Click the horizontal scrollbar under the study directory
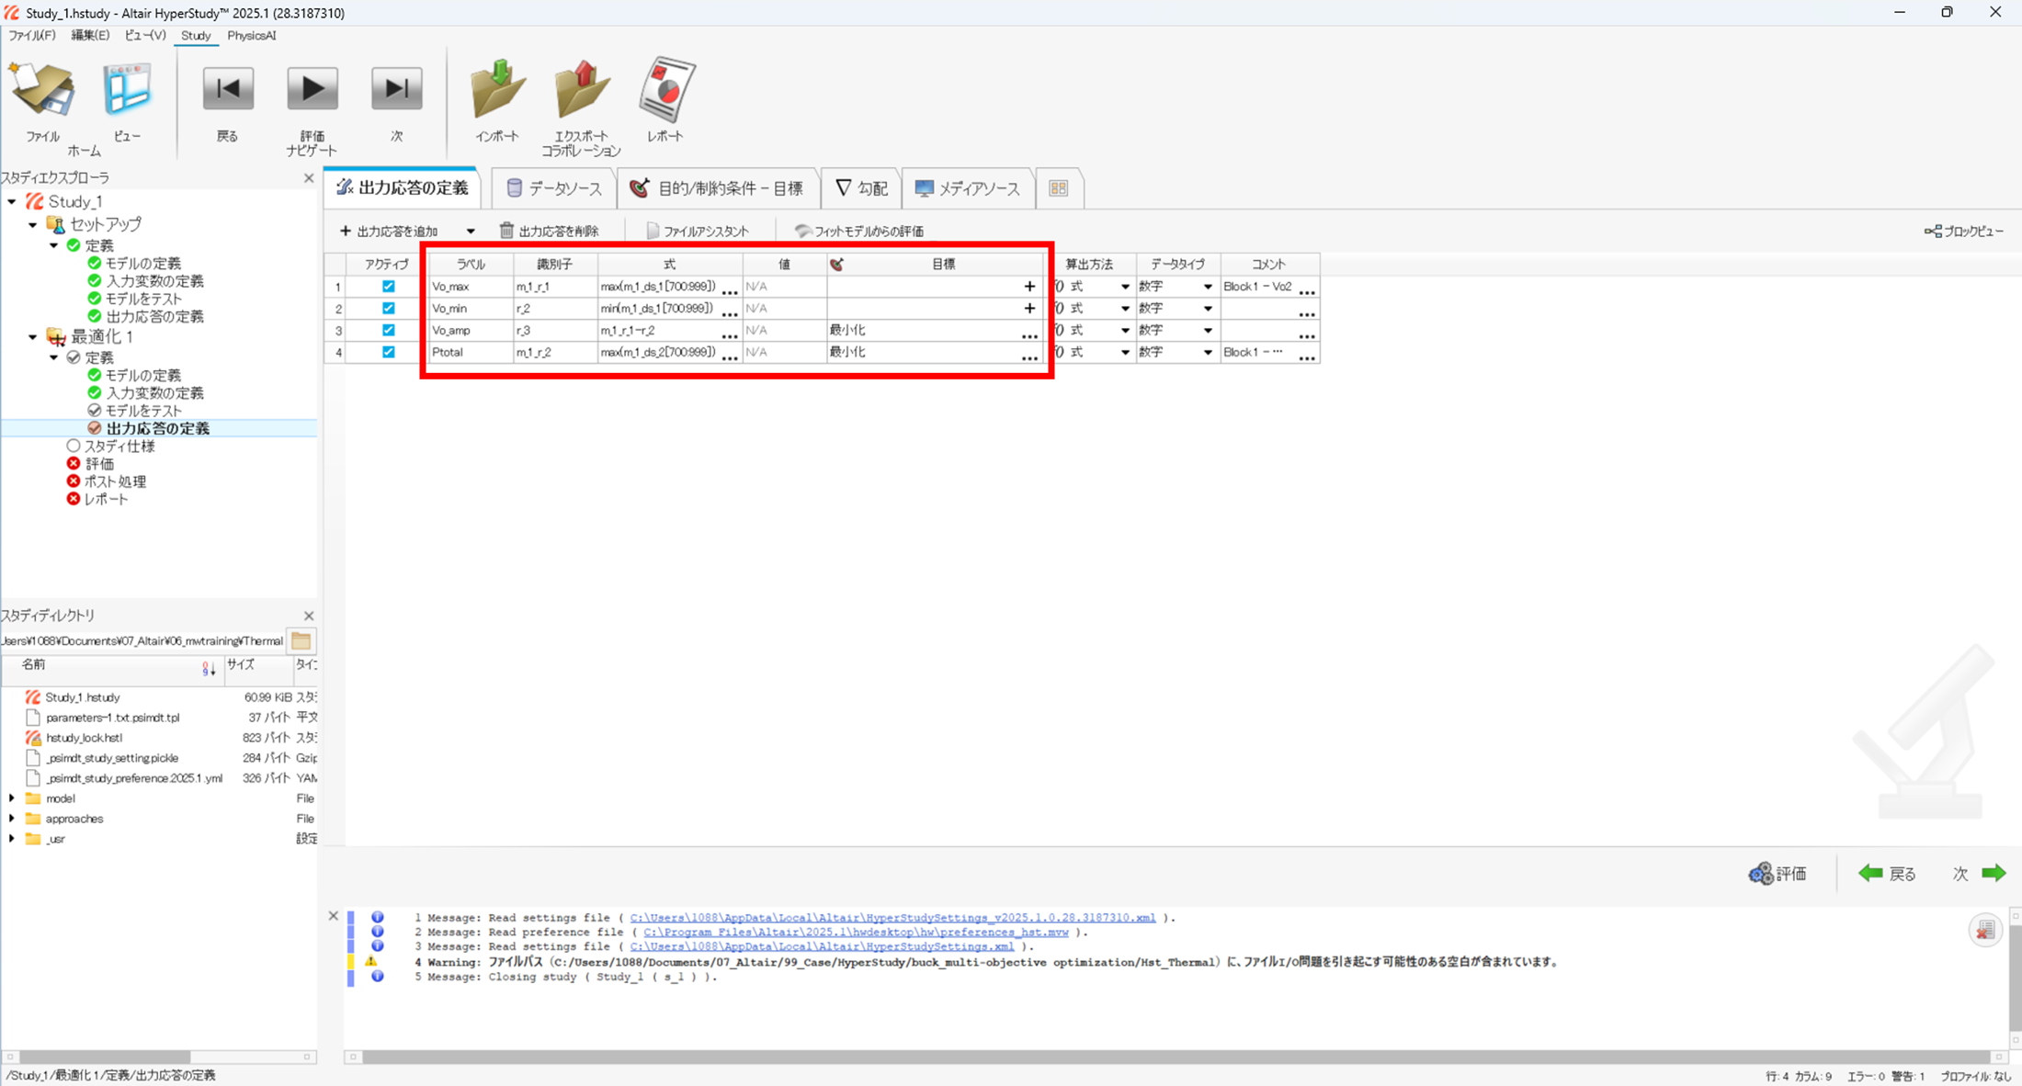Screen dimensions: 2022x1086 104,1057
